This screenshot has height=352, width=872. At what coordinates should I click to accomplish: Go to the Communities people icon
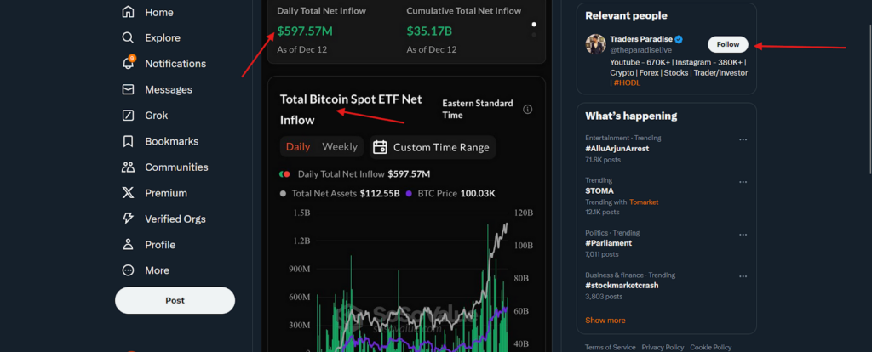pyautogui.click(x=128, y=167)
